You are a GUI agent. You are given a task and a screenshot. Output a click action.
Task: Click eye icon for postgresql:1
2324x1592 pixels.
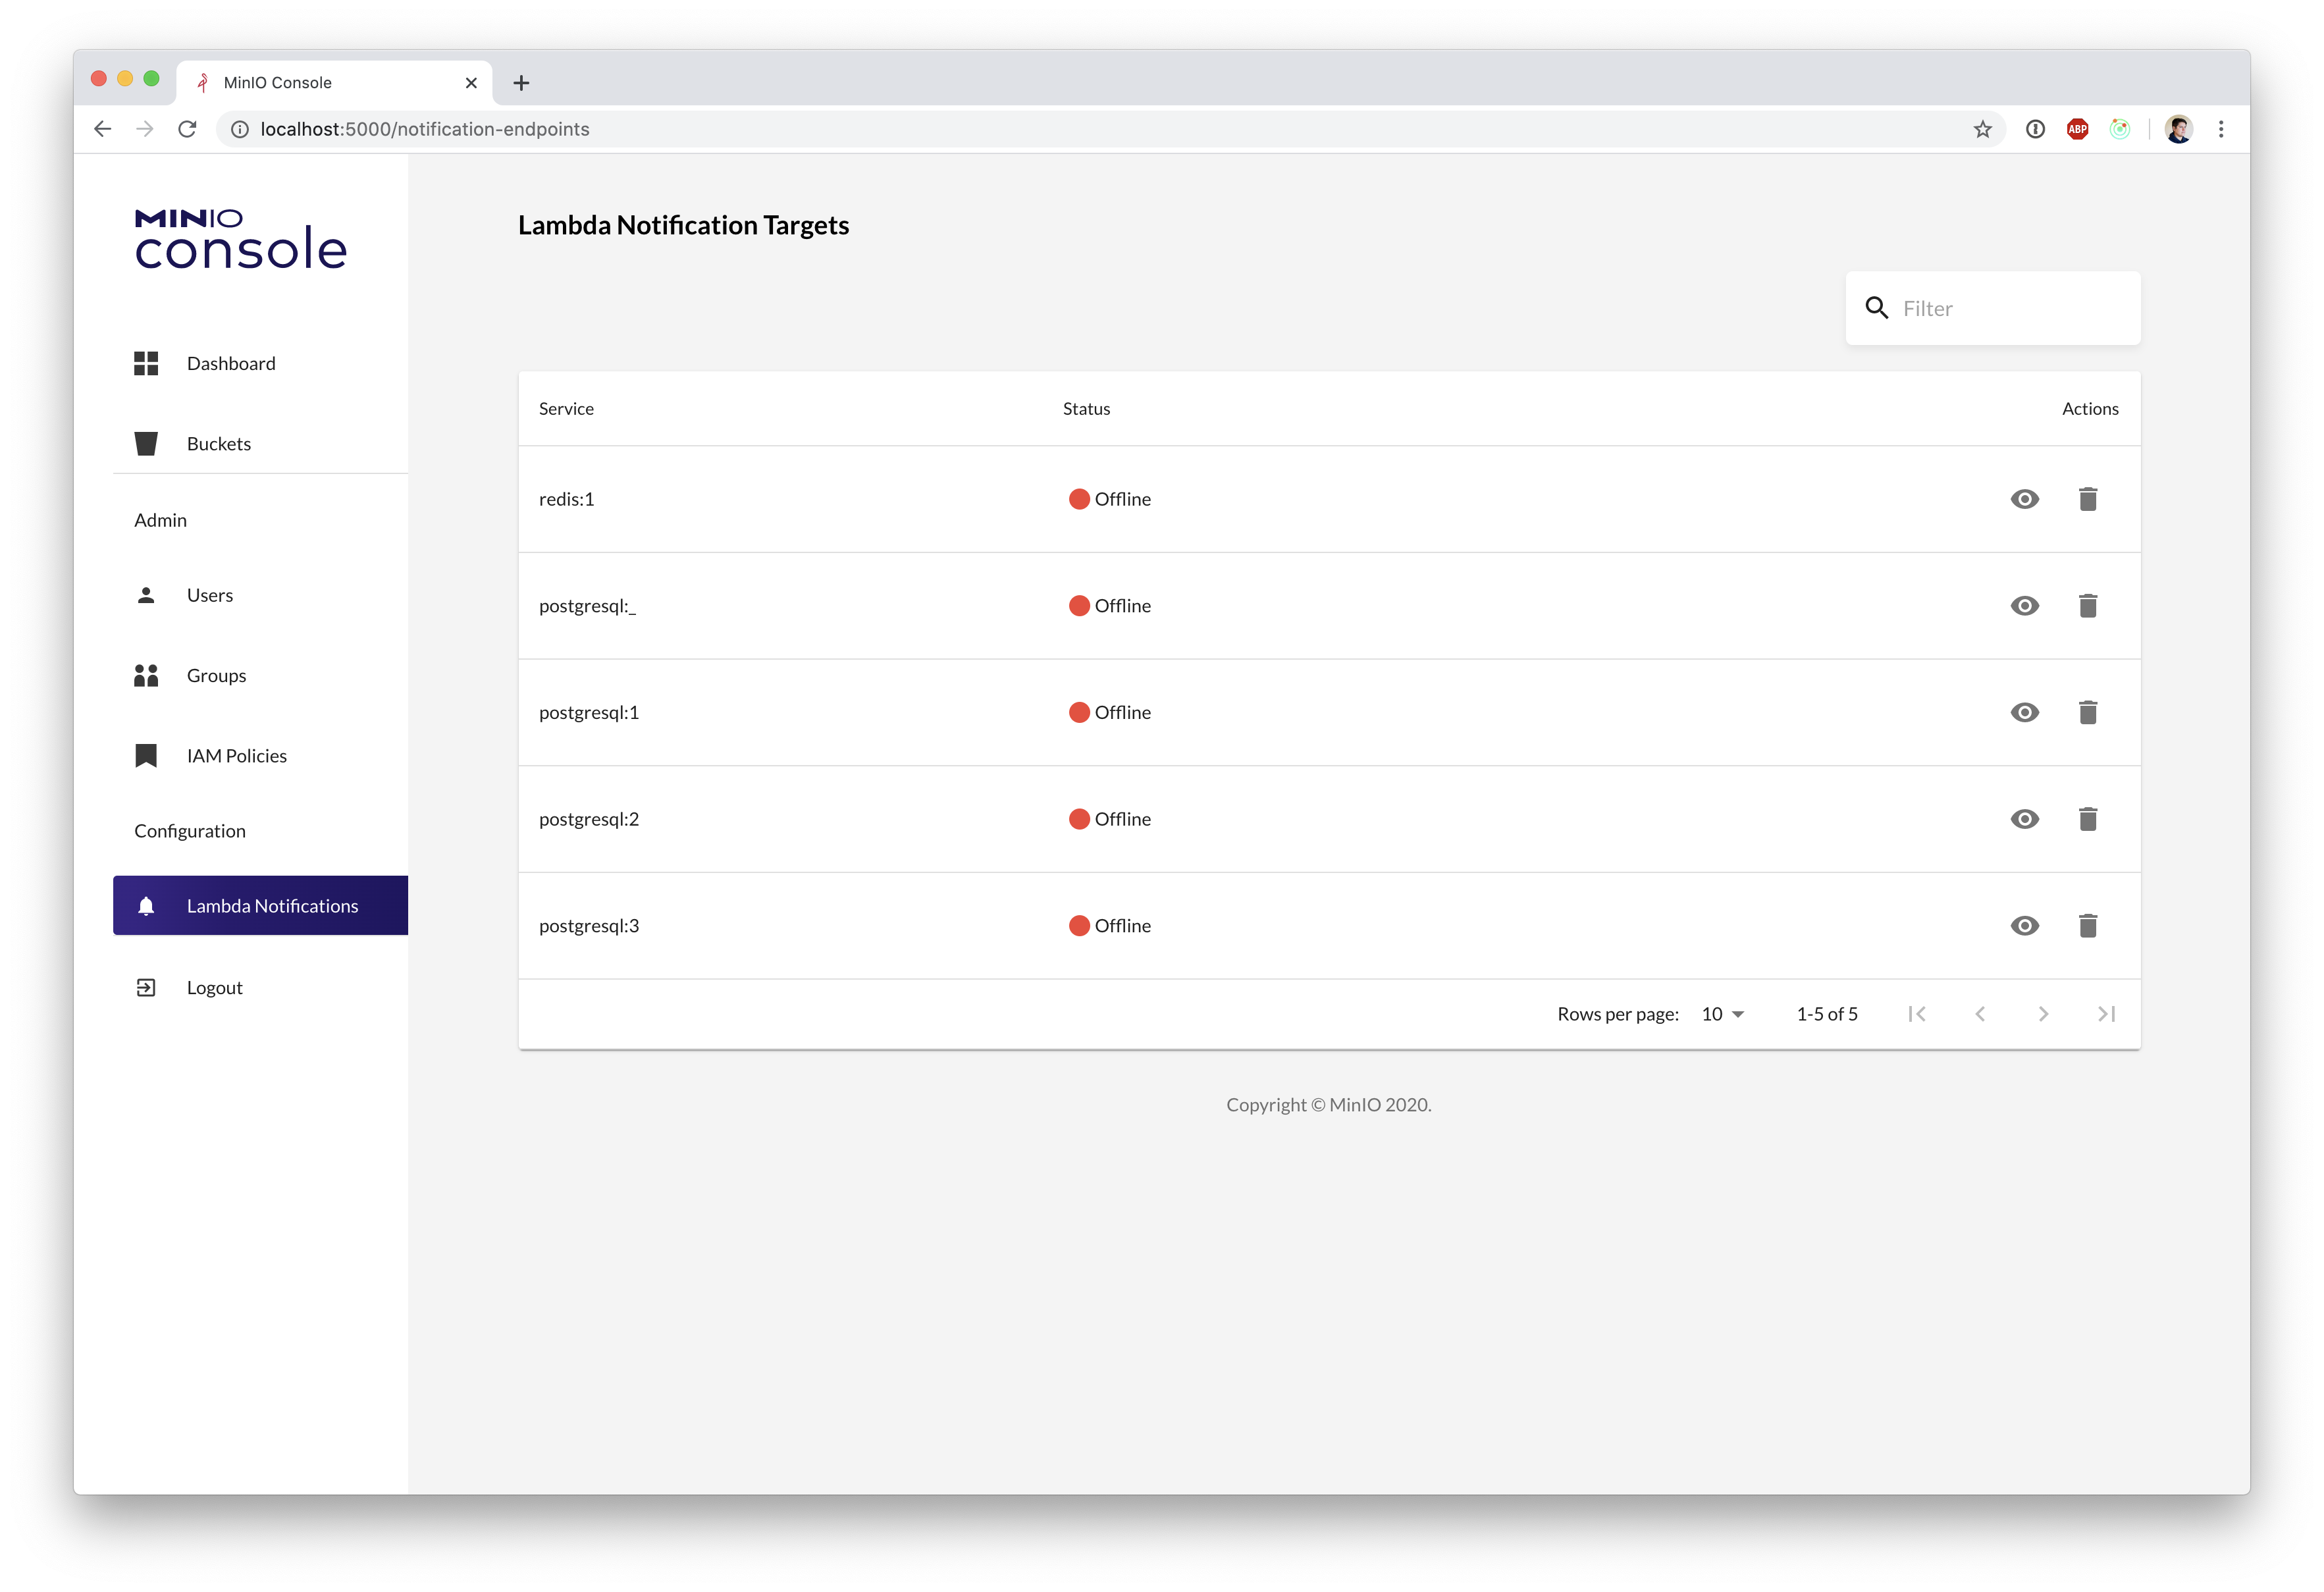(x=2024, y=713)
